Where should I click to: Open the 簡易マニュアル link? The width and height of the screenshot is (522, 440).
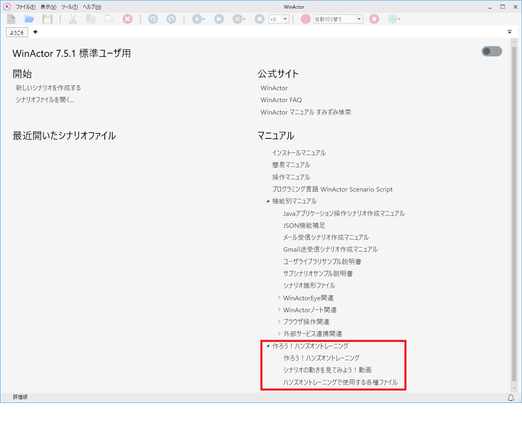pyautogui.click(x=291, y=165)
